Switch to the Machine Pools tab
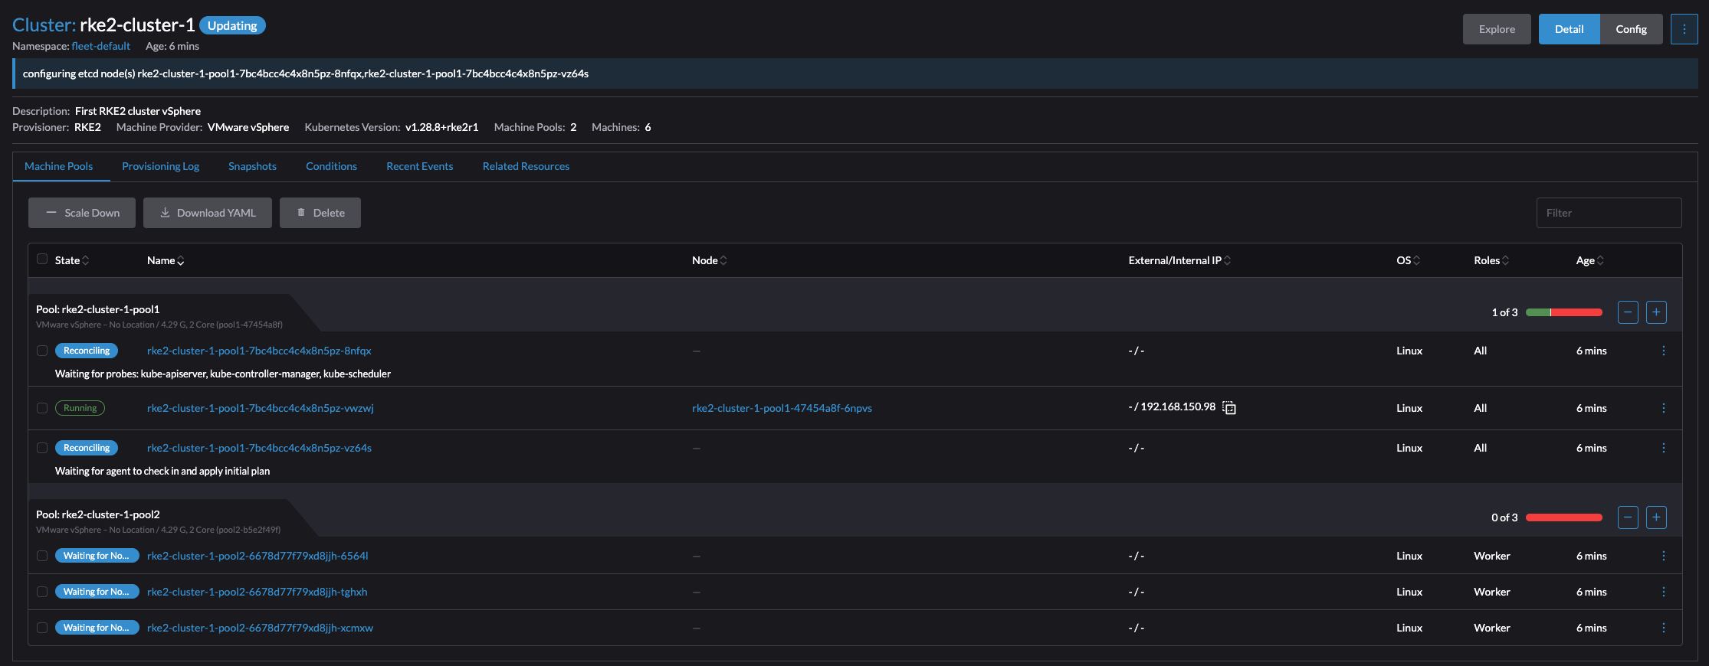 pyautogui.click(x=59, y=166)
